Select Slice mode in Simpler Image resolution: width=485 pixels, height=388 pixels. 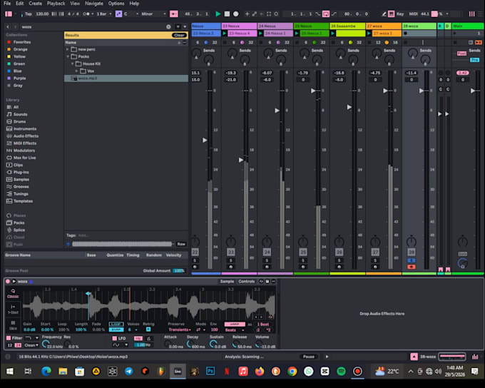point(13,325)
